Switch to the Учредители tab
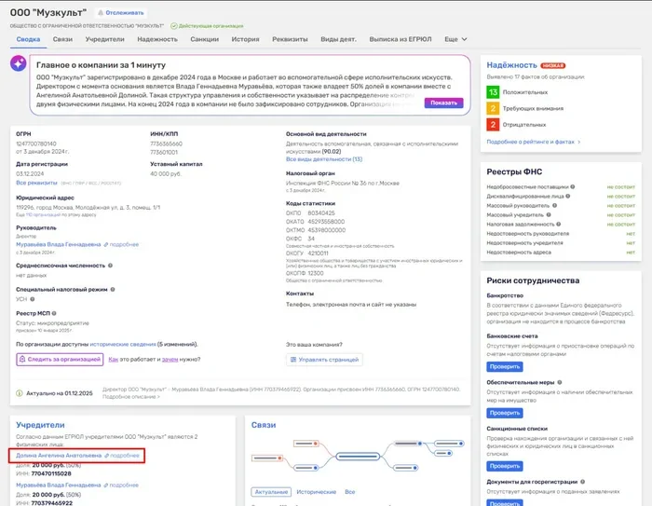Viewport: 652px width, 506px height. pos(104,40)
